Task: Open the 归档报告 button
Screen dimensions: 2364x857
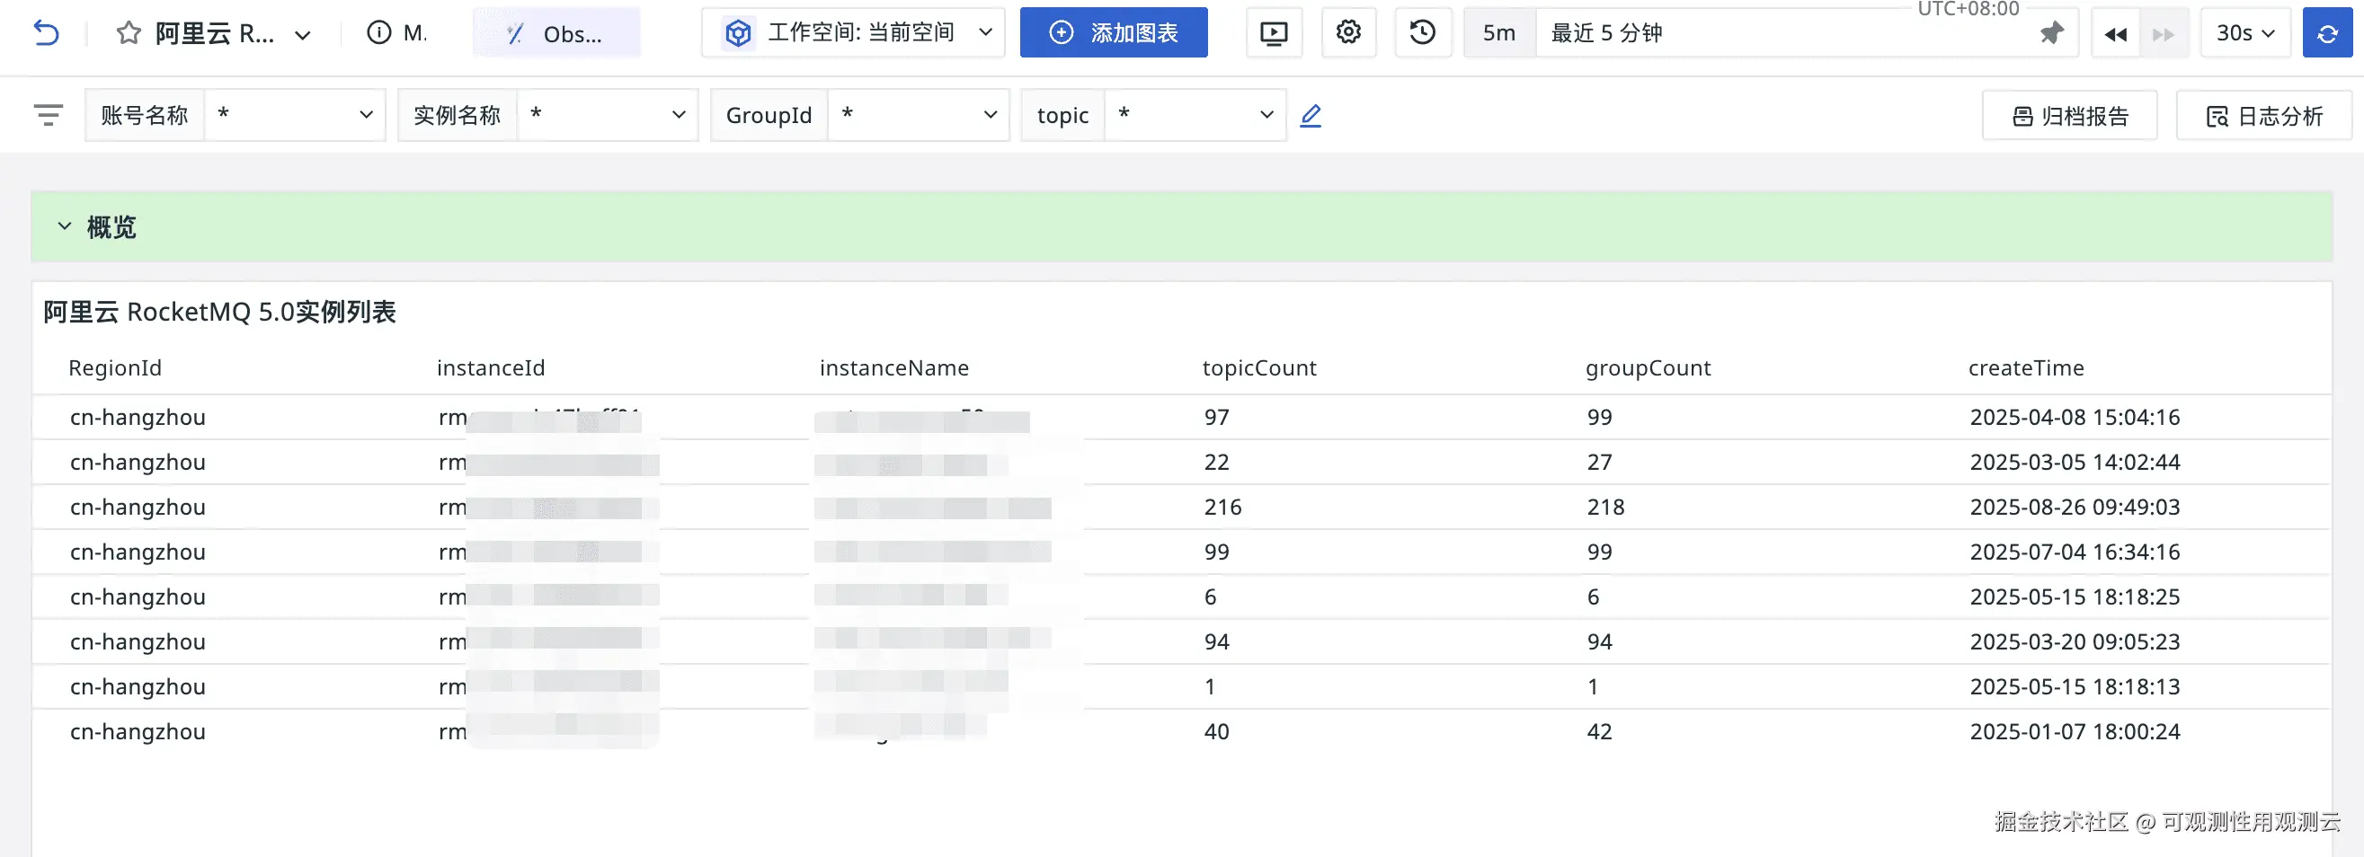Action: tap(2068, 117)
